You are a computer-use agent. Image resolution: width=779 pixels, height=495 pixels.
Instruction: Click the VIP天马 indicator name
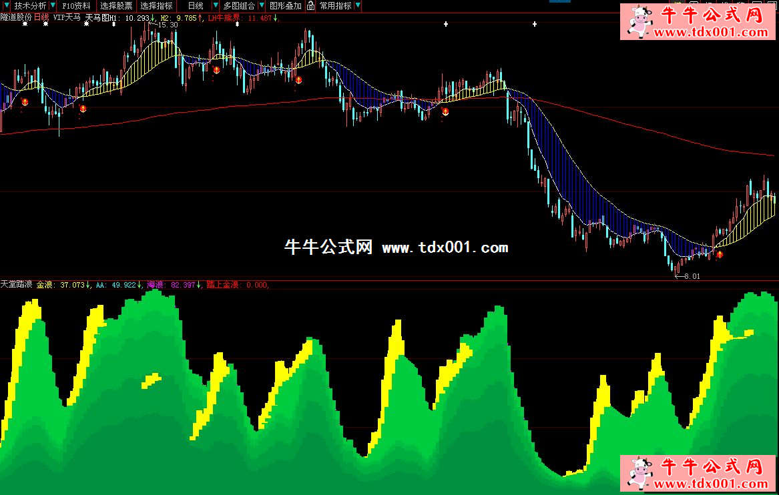click(x=67, y=17)
